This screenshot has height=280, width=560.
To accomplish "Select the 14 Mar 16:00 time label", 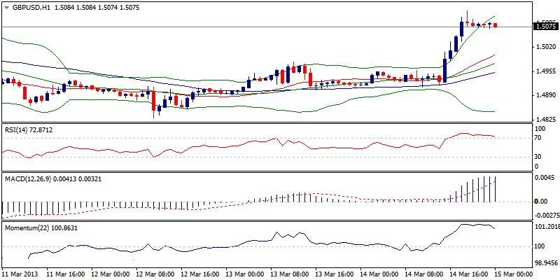I will [467, 274].
